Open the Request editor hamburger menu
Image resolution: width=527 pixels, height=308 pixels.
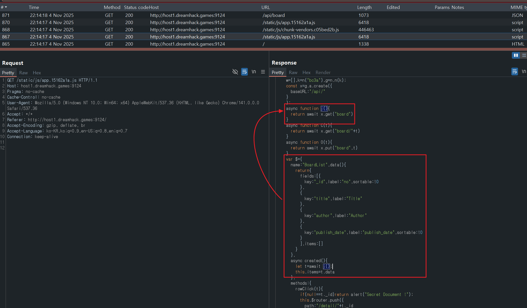click(263, 72)
